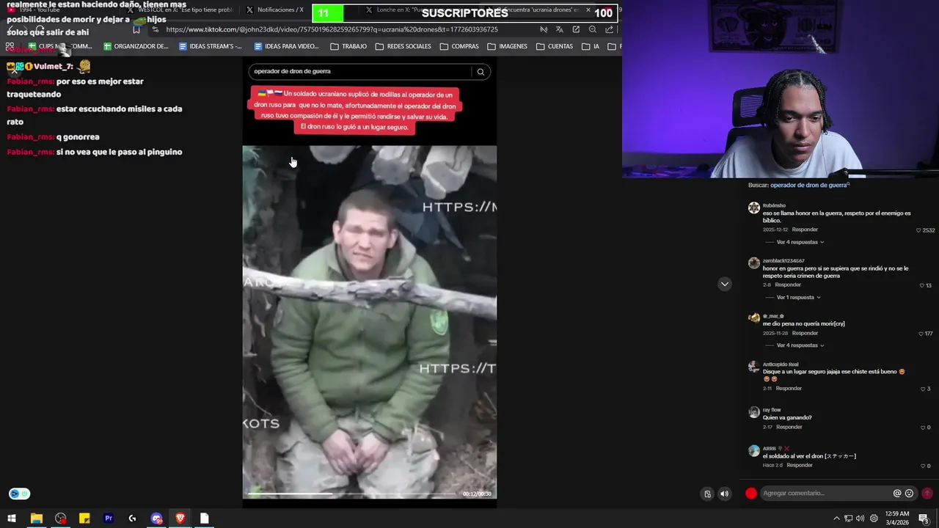
Task: Click 'Responder' under ray flow's comment
Action: [789, 427]
